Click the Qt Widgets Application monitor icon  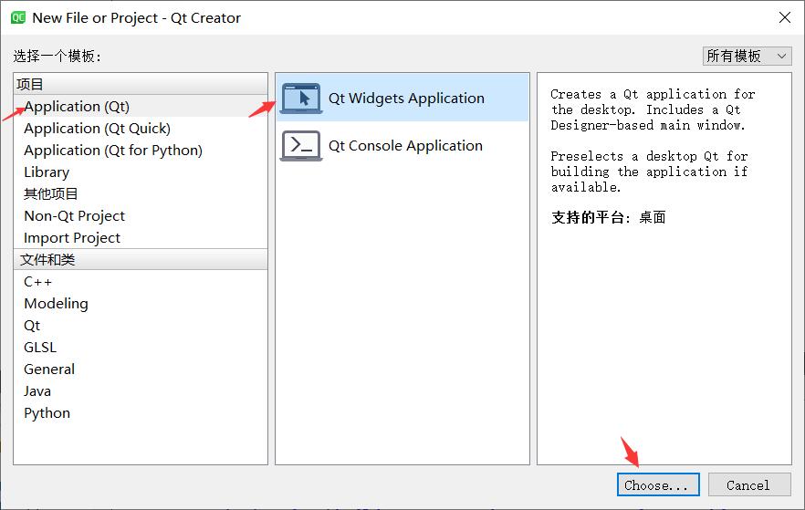tap(301, 99)
